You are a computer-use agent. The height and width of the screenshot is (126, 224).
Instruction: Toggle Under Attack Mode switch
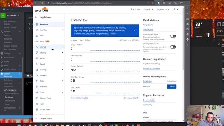173,36
